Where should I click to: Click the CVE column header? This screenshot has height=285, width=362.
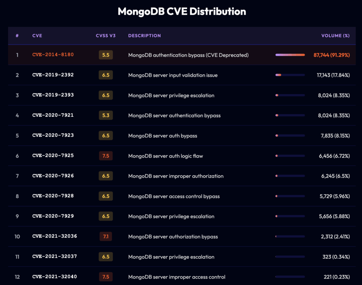coord(37,35)
